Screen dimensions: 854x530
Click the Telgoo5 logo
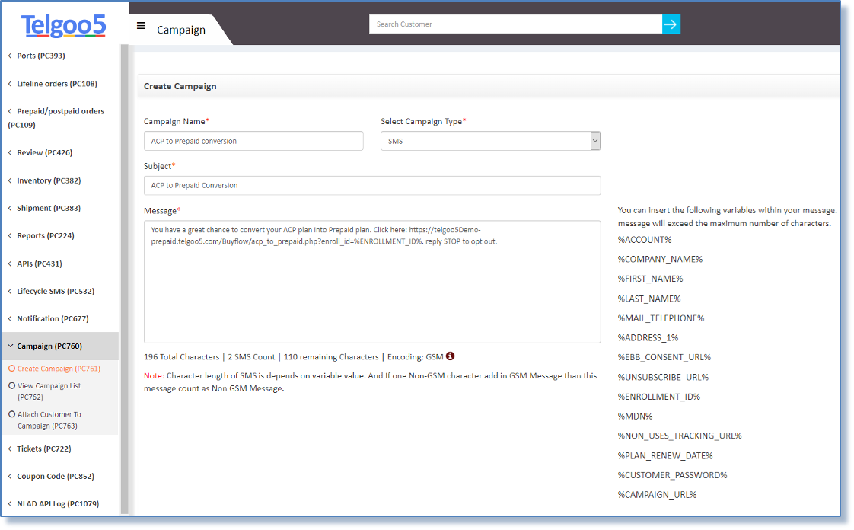[64, 25]
